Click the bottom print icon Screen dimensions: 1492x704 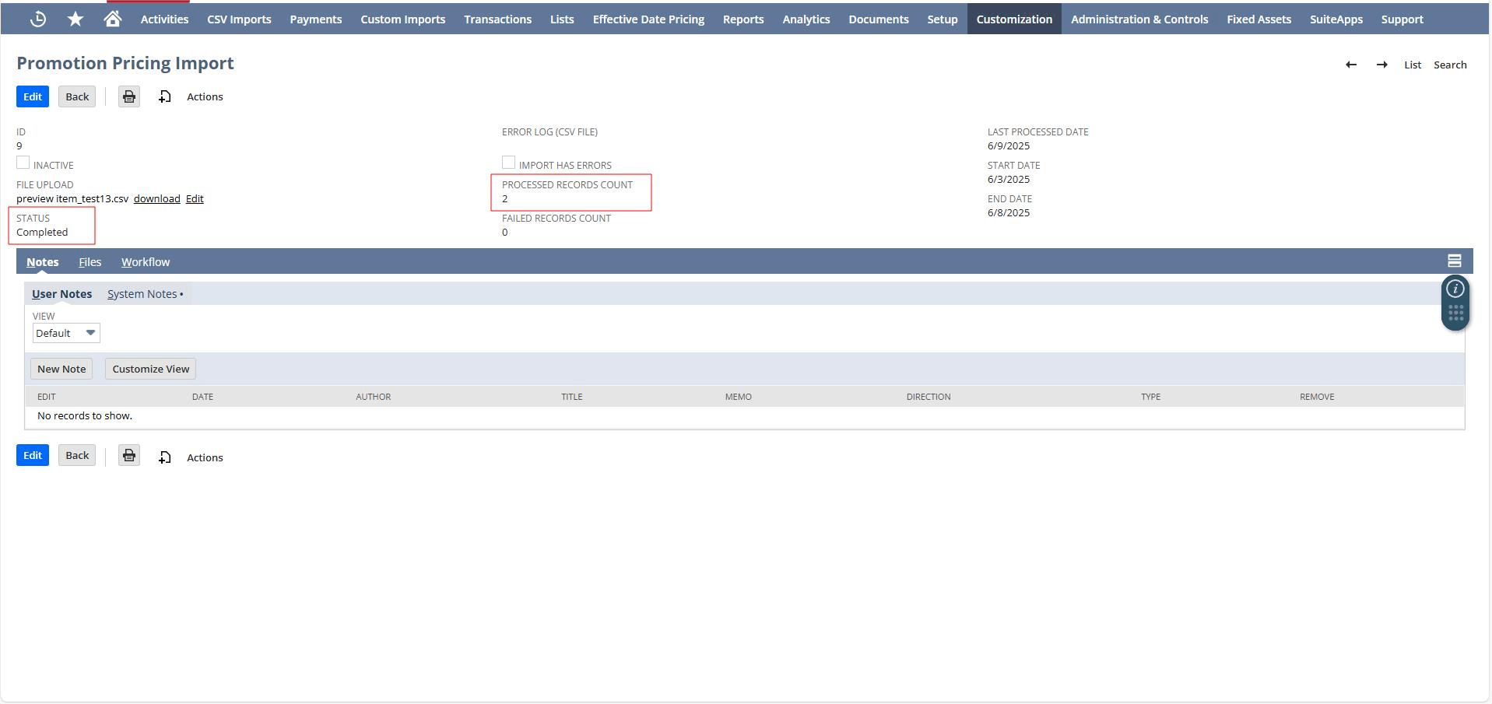[x=129, y=455]
